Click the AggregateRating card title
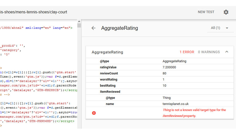The width and height of the screenshot is (236, 131). (x=107, y=52)
